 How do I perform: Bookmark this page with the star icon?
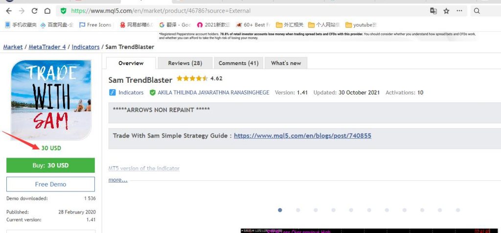446,11
